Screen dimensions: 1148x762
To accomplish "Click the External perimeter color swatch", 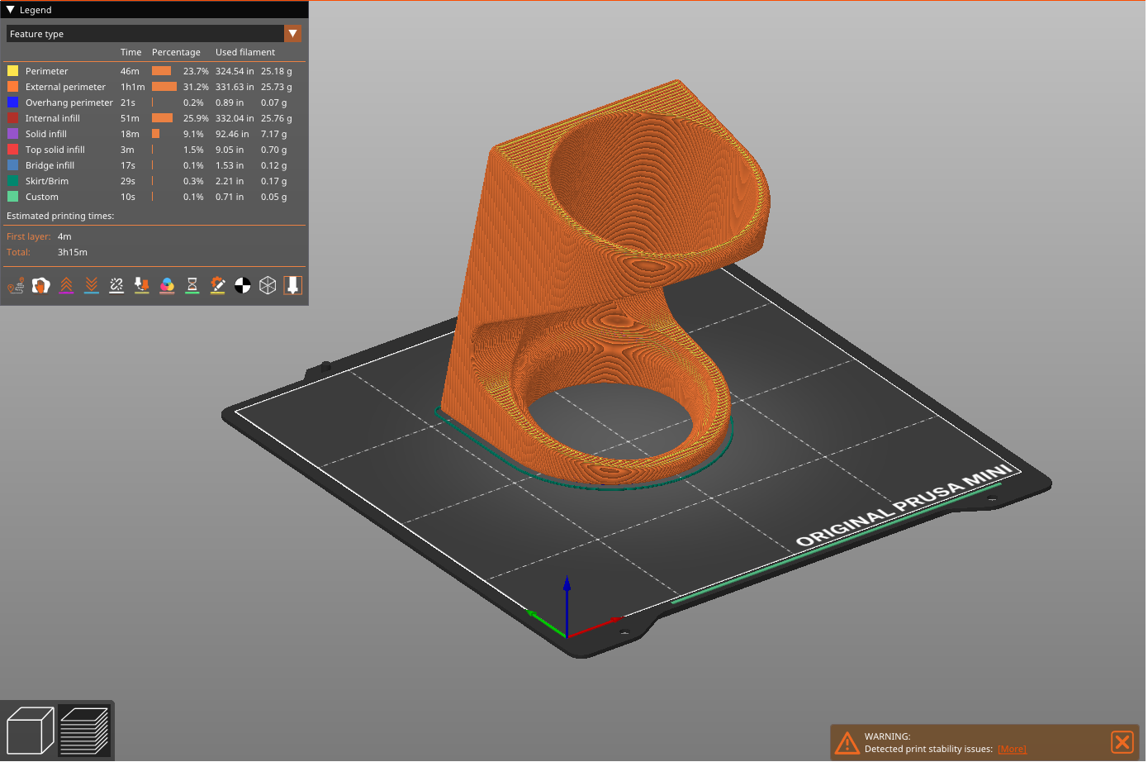I will coord(13,87).
